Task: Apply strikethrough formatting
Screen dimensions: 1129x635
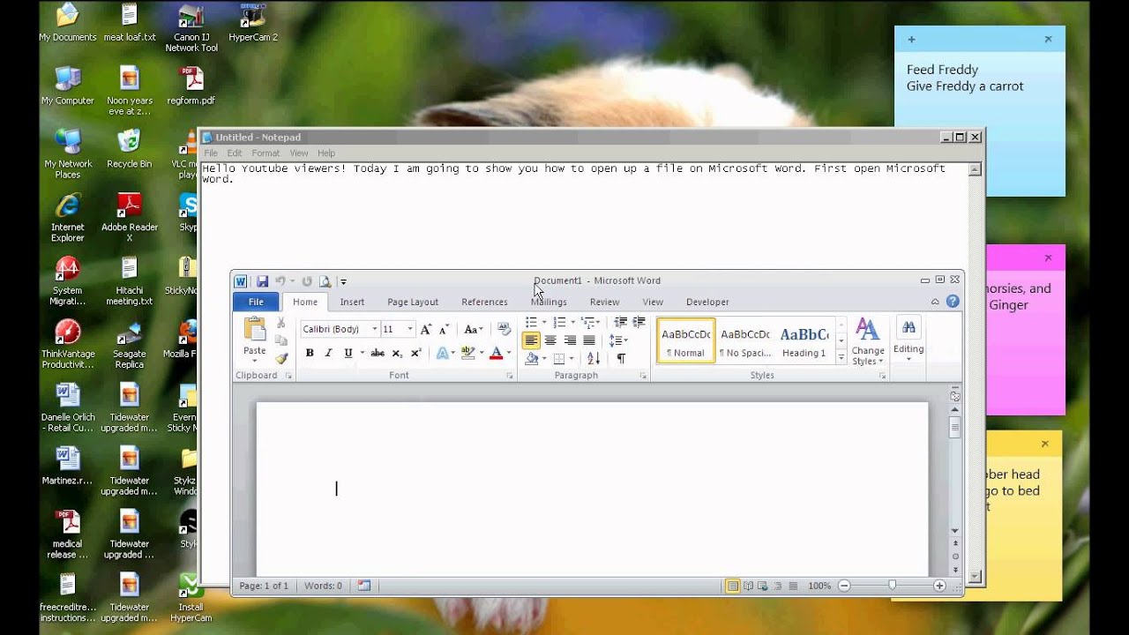Action: 378,353
